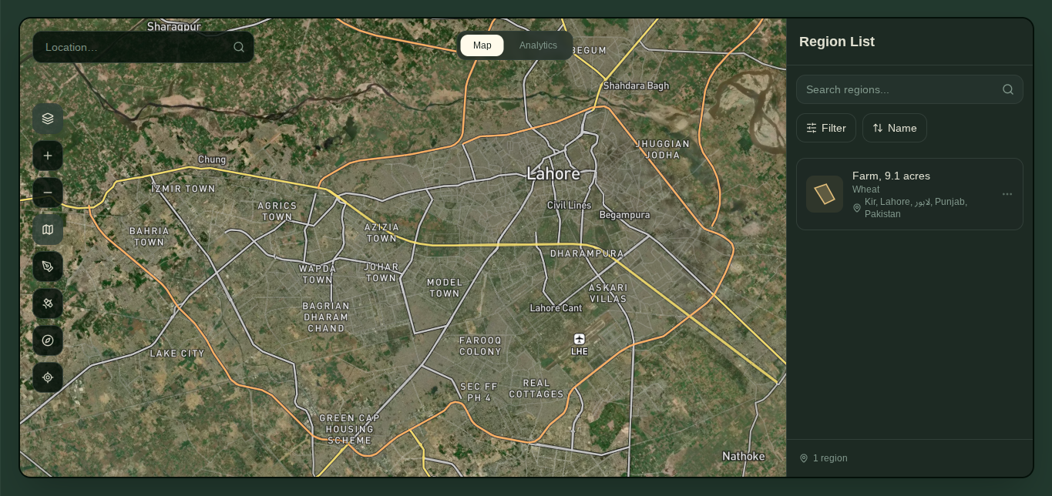Switch to the Analytics tab
Viewport: 1052px width, 496px height.
point(538,45)
